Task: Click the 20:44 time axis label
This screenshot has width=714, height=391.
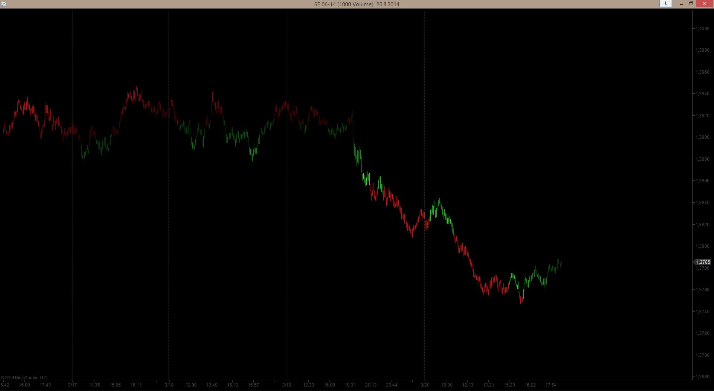Action: [392, 385]
